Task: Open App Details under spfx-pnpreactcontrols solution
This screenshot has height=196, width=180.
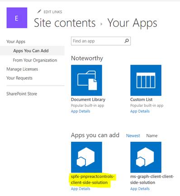Action: (81, 189)
